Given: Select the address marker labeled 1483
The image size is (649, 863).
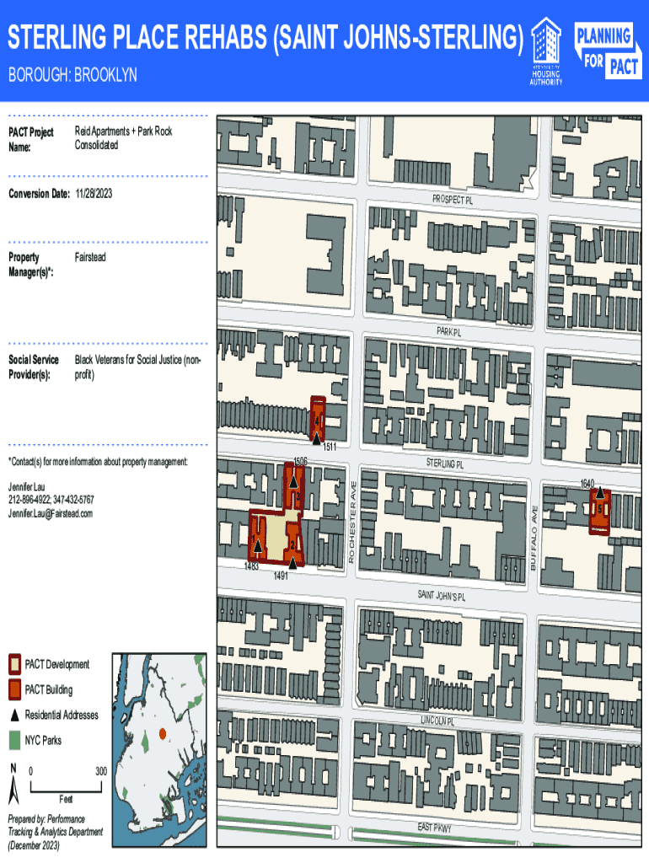Looking at the screenshot, I should (257, 546).
